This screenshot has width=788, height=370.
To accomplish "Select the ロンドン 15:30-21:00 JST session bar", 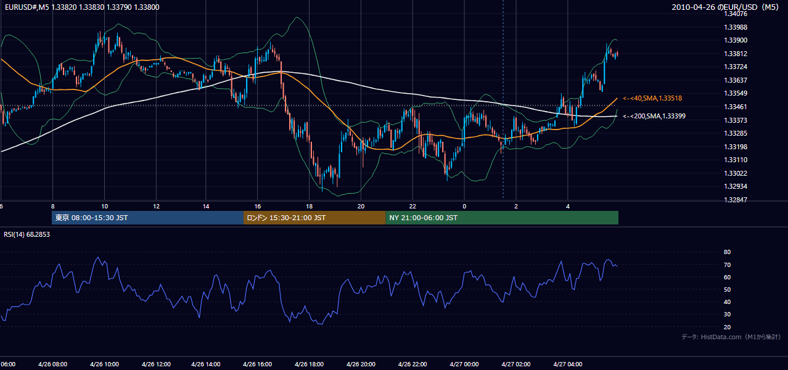I will (314, 218).
